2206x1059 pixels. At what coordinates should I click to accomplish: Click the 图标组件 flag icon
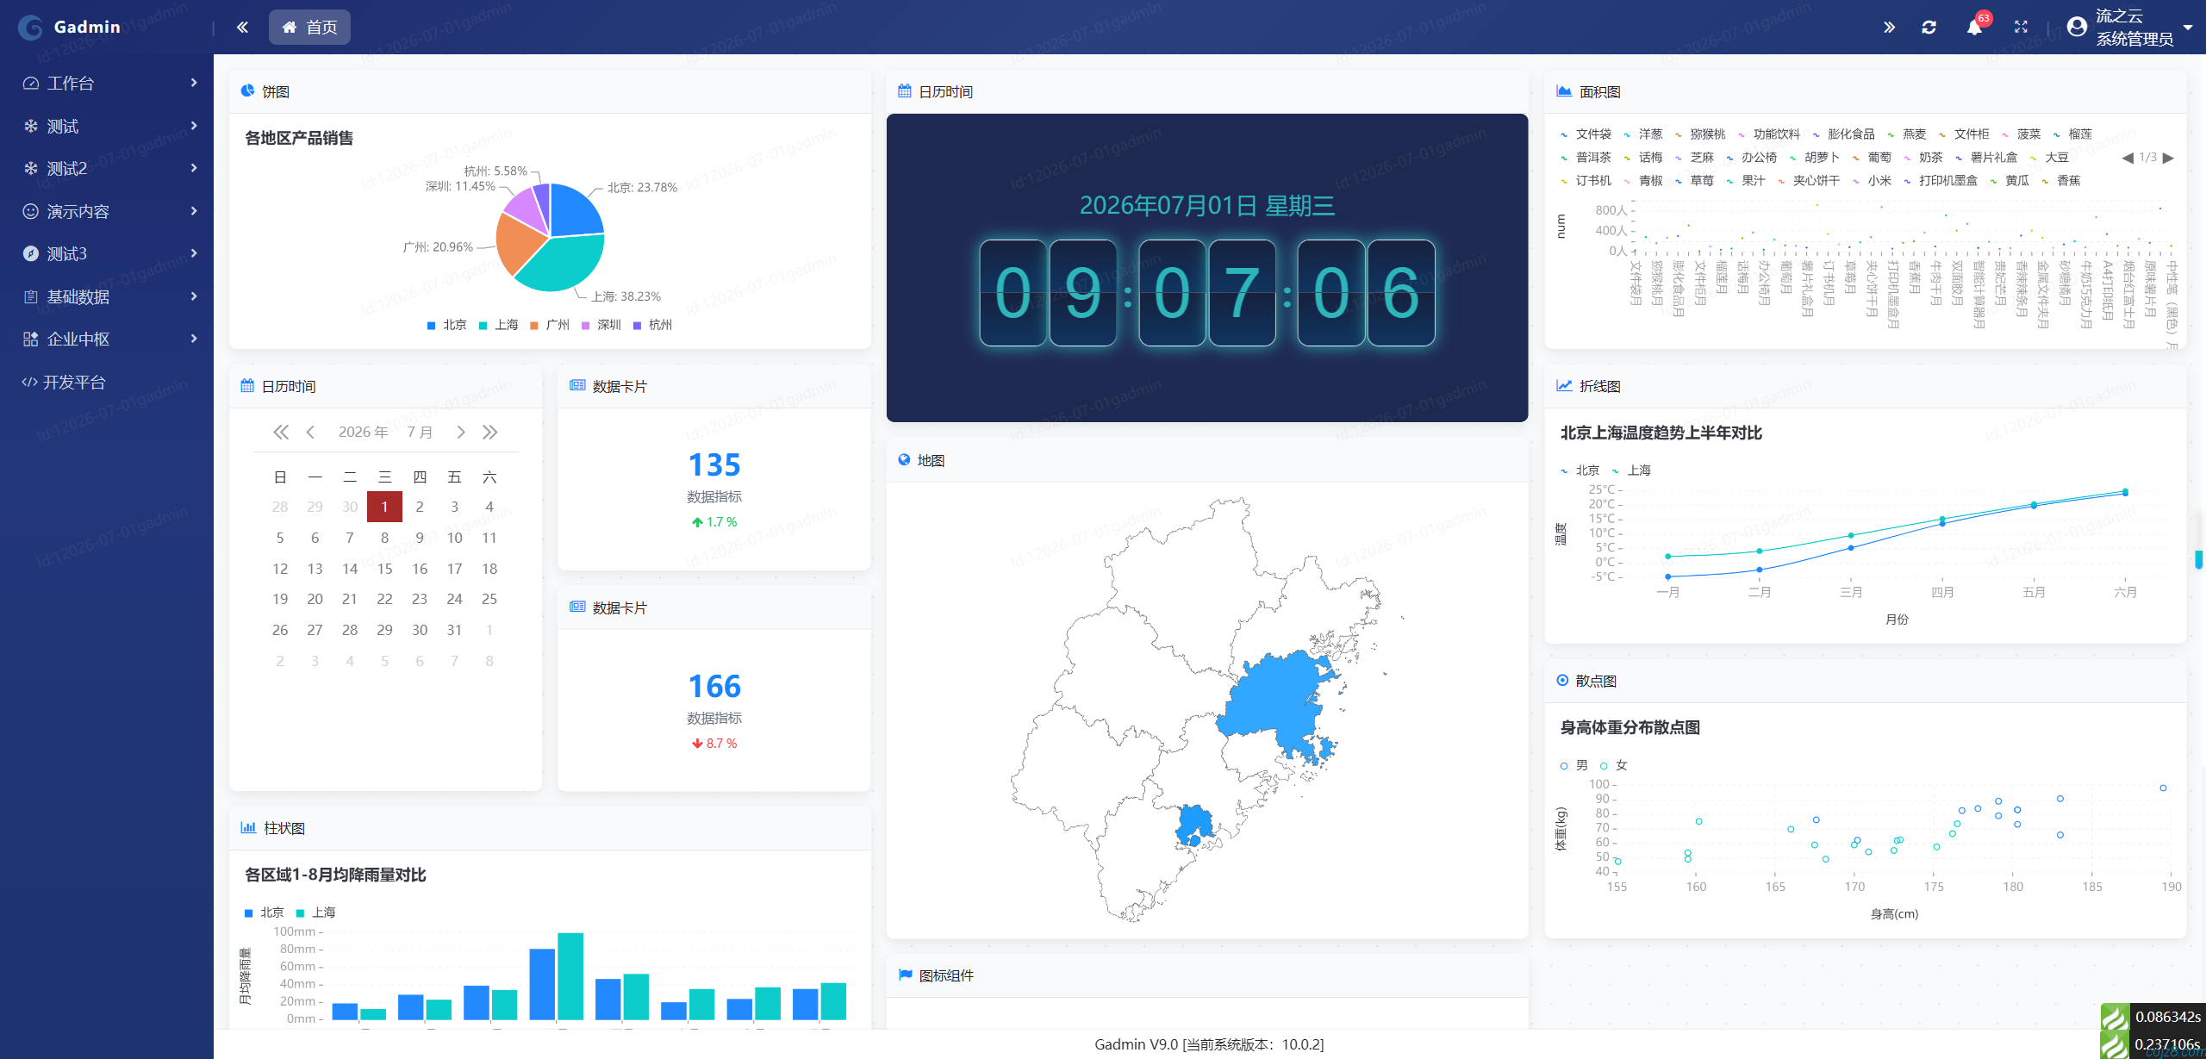point(905,975)
